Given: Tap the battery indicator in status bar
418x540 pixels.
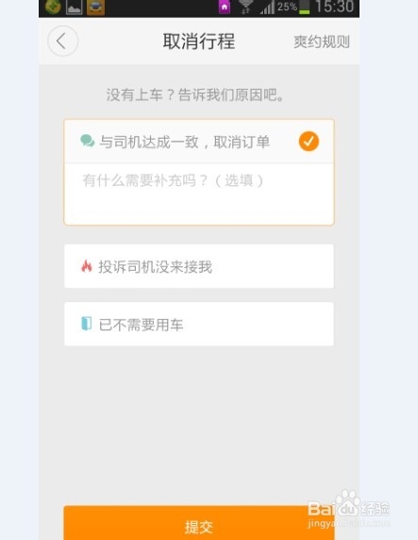Looking at the screenshot, I should [x=305, y=7].
